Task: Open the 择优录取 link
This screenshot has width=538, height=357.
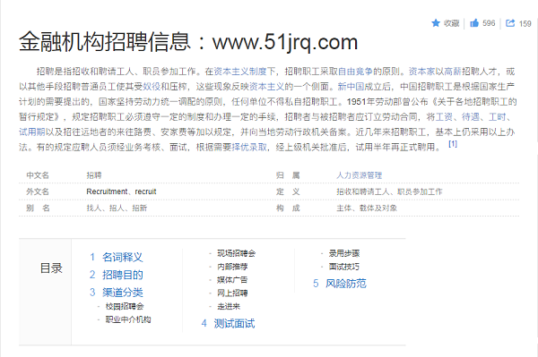Action: (x=249, y=147)
